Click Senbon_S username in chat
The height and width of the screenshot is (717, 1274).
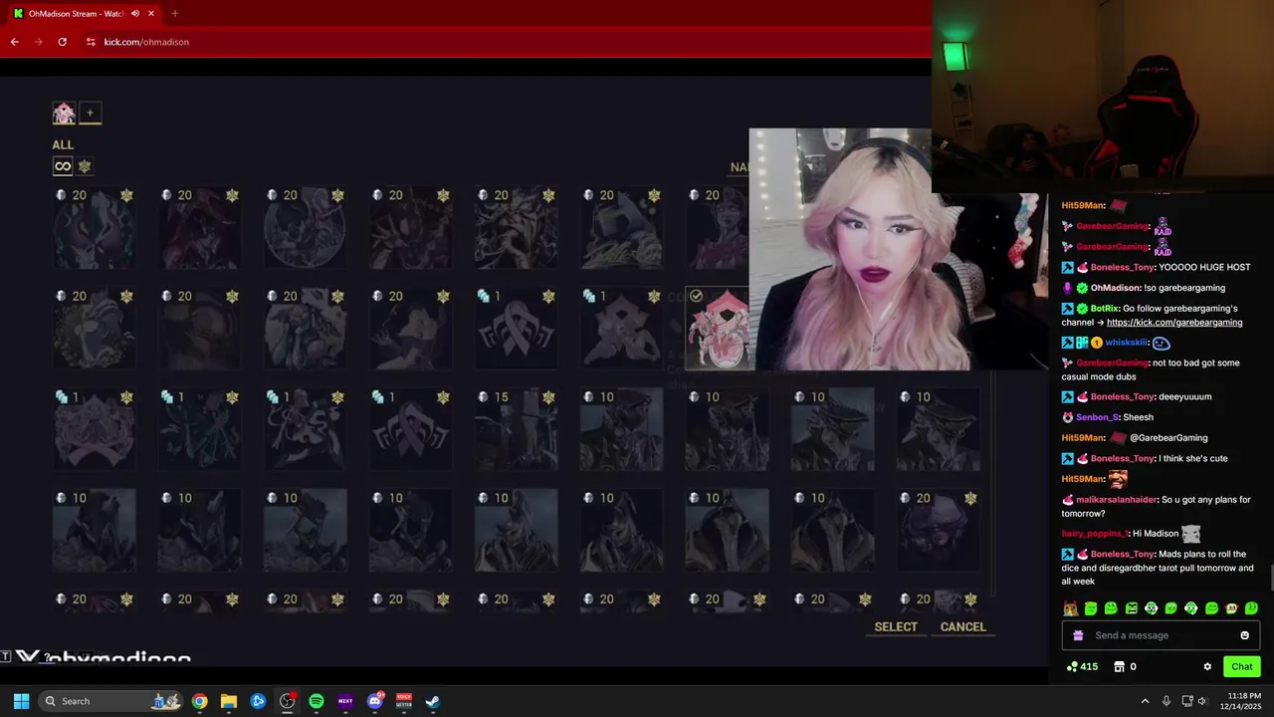click(x=1098, y=417)
